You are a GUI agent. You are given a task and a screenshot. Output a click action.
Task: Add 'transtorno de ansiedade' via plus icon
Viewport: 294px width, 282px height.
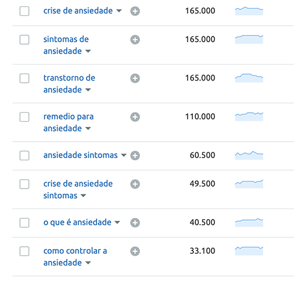(x=135, y=78)
